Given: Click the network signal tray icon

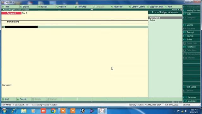Looking at the screenshot, I should pos(182,111).
